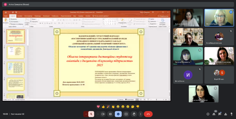Open the three-dot more options menu
This screenshot has width=236, height=119.
140,114
